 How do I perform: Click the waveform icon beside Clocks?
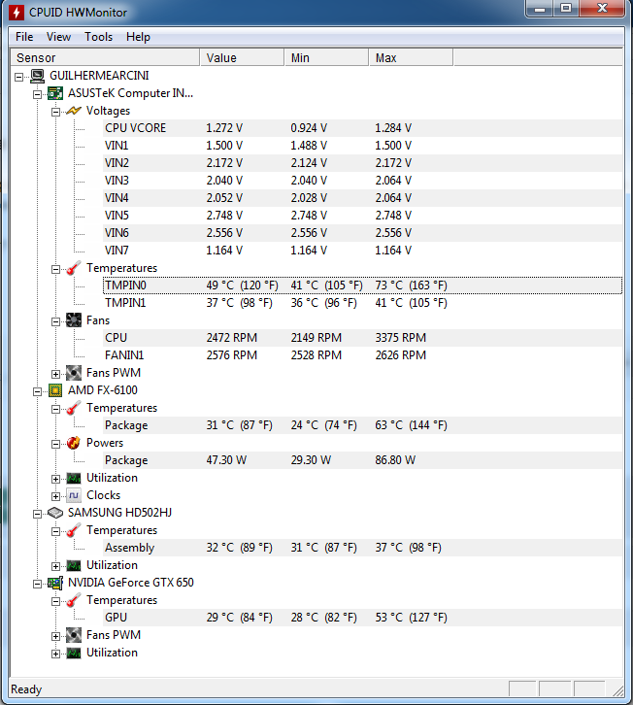(73, 495)
